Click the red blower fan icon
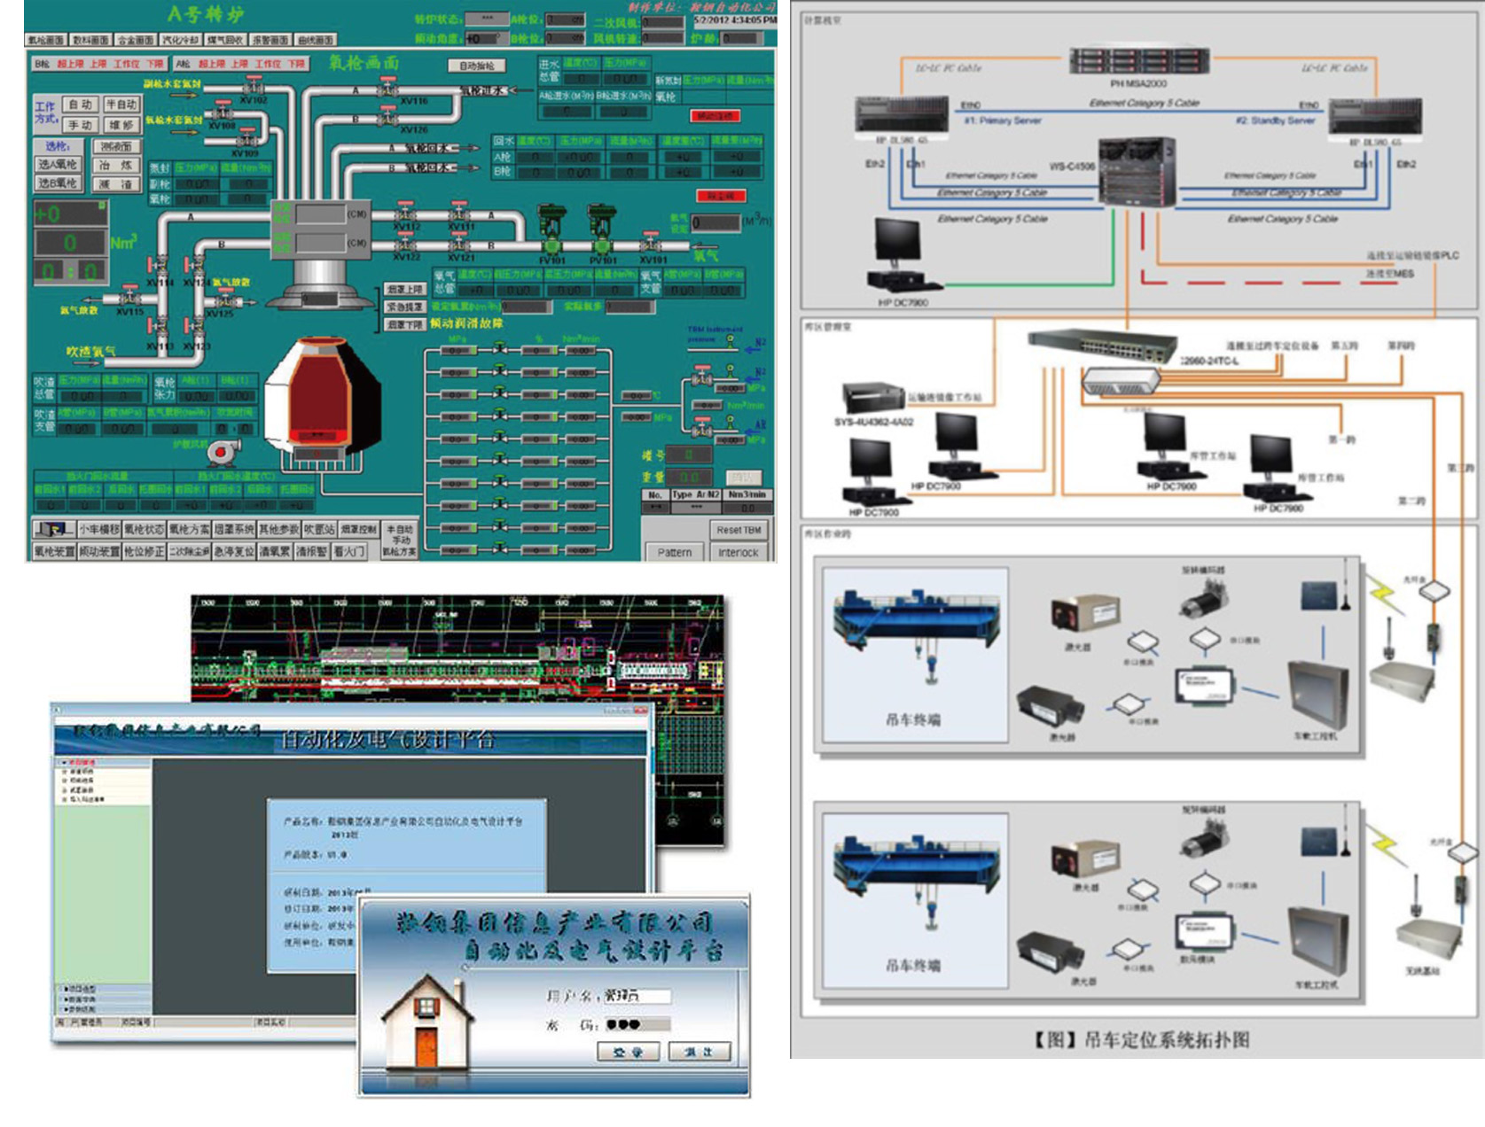 pyautogui.click(x=221, y=453)
